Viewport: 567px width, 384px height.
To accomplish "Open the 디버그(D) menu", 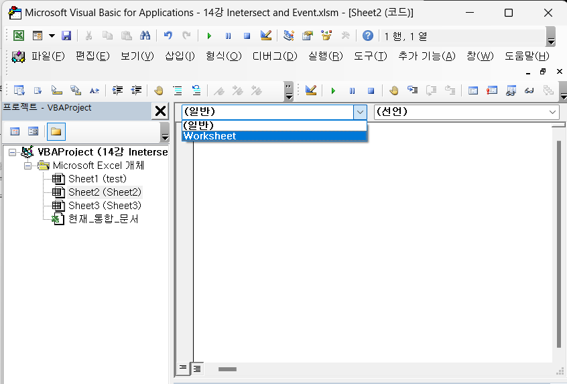I will (275, 56).
